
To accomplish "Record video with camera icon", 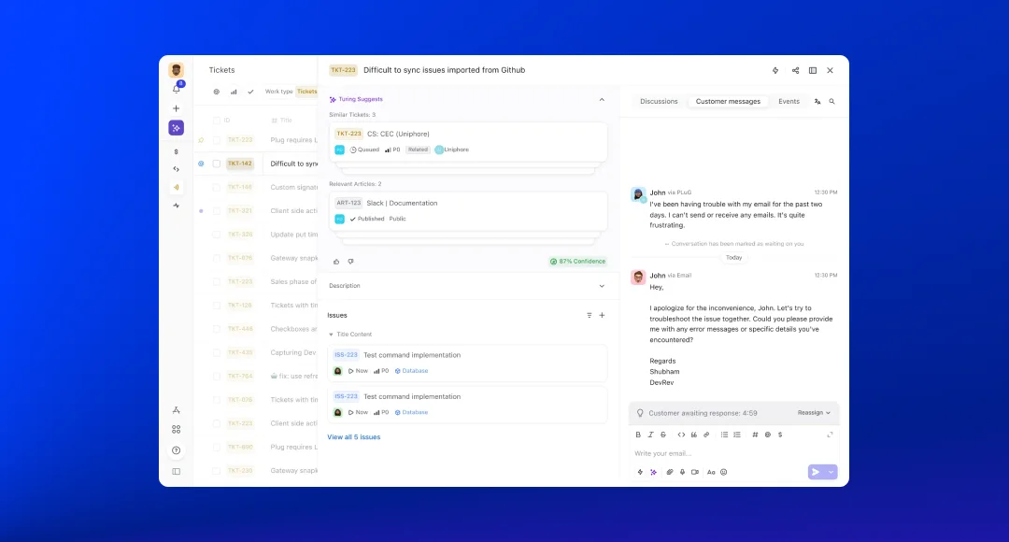I will point(695,472).
